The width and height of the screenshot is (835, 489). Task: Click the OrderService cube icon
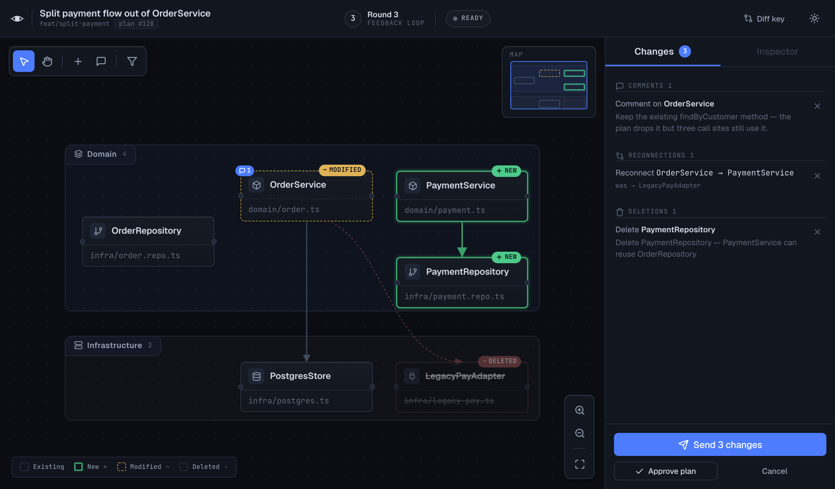(x=257, y=185)
